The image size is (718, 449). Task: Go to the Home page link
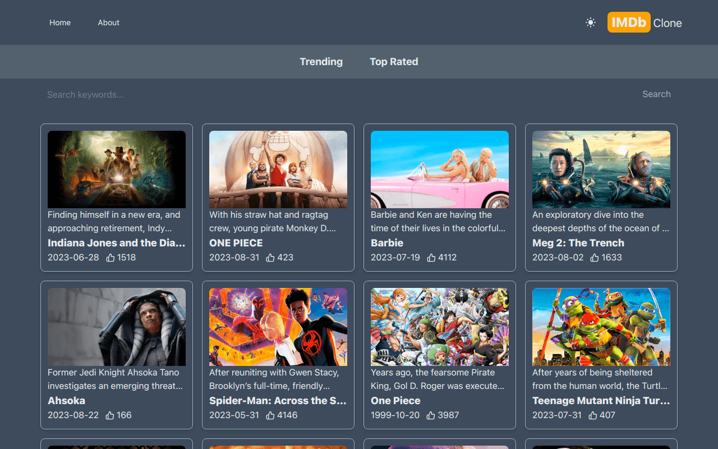(60, 22)
